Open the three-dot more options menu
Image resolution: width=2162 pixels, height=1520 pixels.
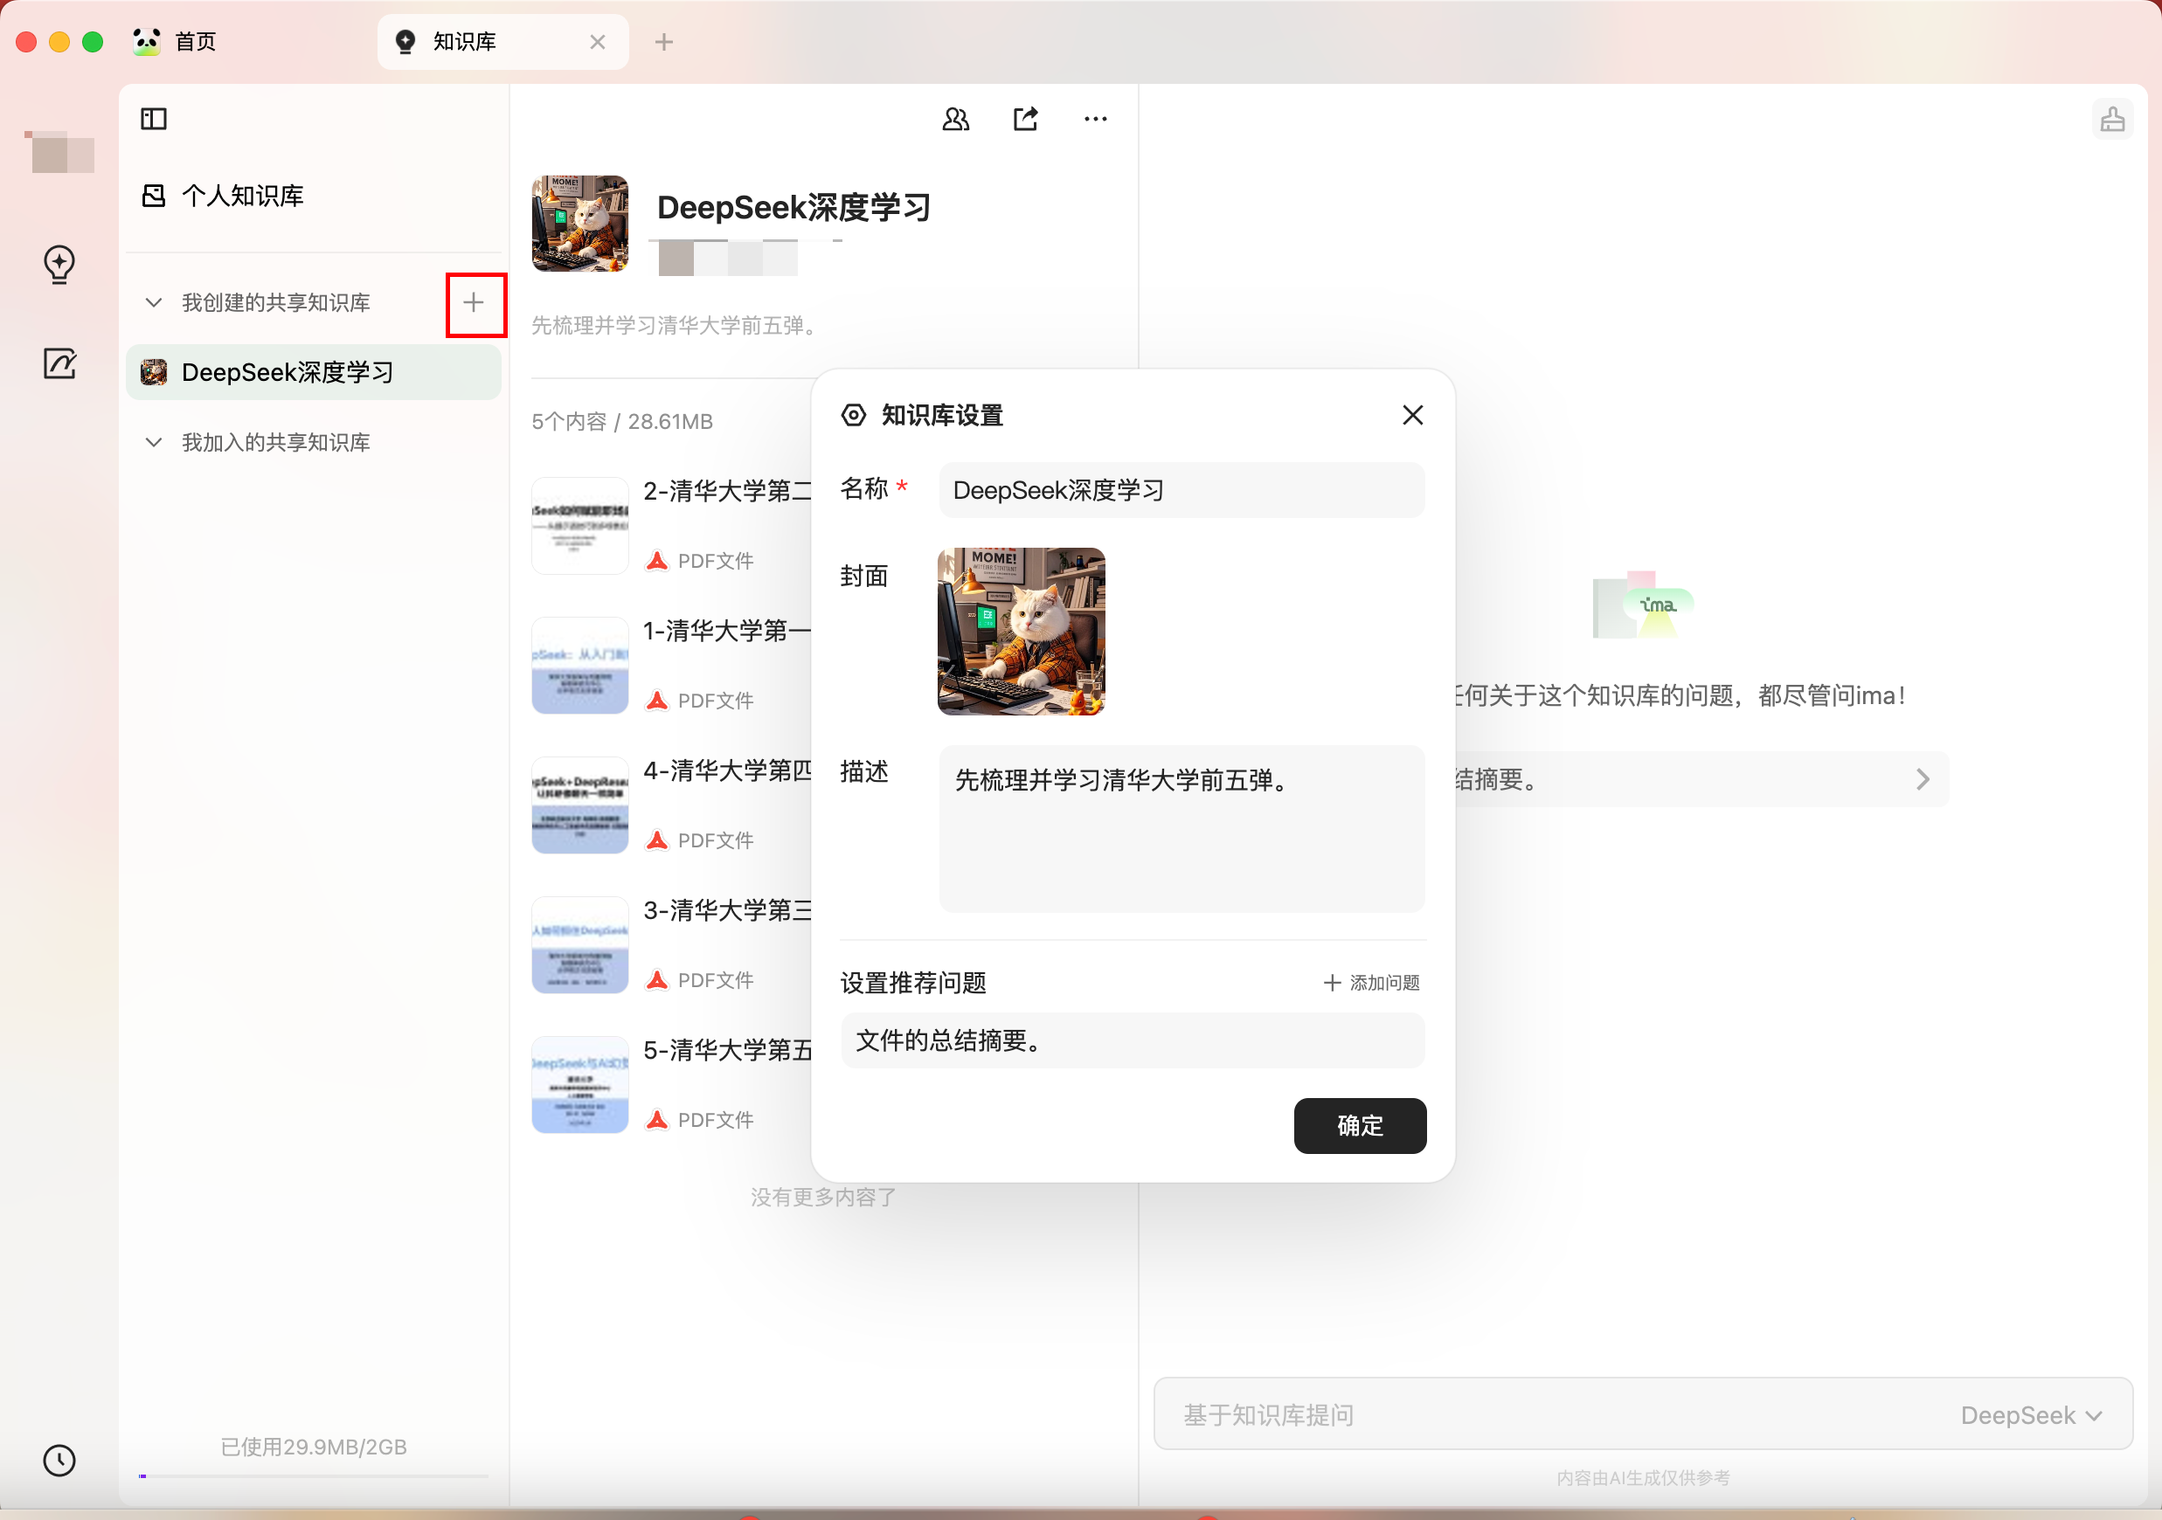click(1094, 119)
